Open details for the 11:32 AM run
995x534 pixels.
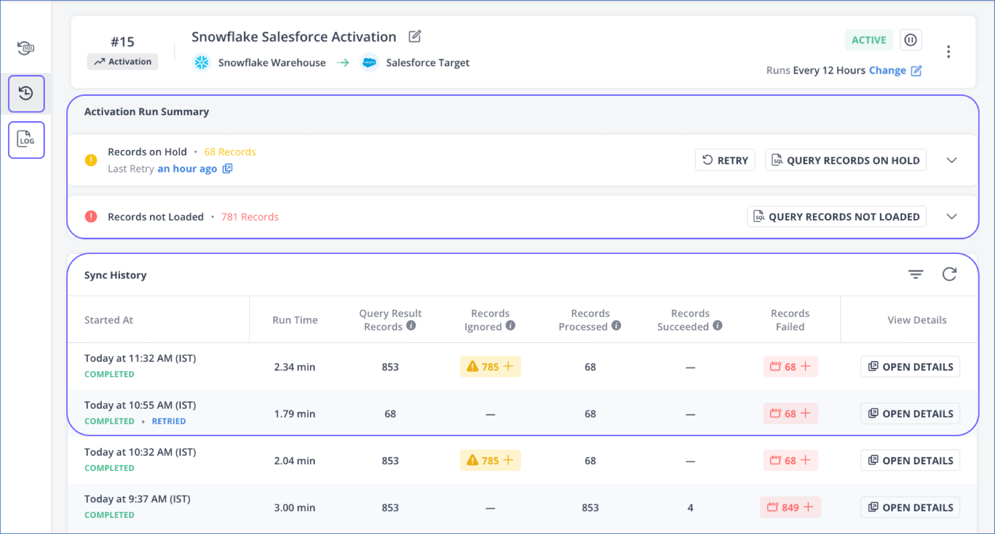(910, 366)
